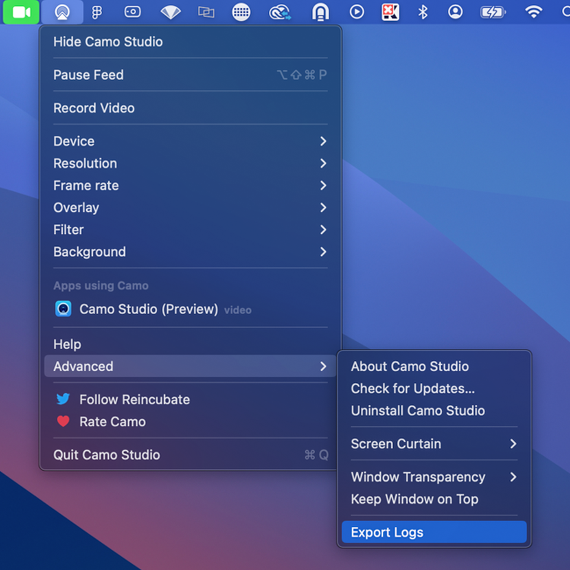Expand the Screen Curtain submenu chevron
The height and width of the screenshot is (570, 570).
513,444
